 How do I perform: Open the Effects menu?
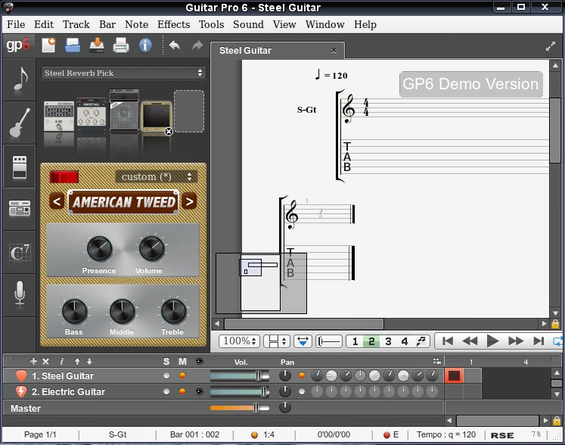[x=174, y=24]
